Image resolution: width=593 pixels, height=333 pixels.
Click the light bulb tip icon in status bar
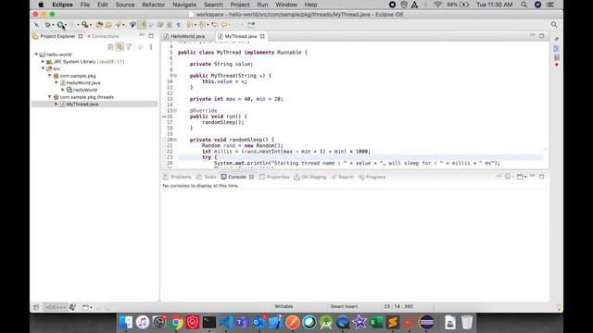tap(559, 307)
